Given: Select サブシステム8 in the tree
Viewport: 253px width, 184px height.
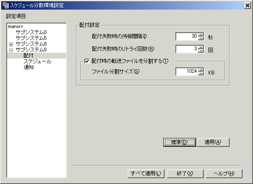Looking at the screenshot, I should click(x=31, y=44).
